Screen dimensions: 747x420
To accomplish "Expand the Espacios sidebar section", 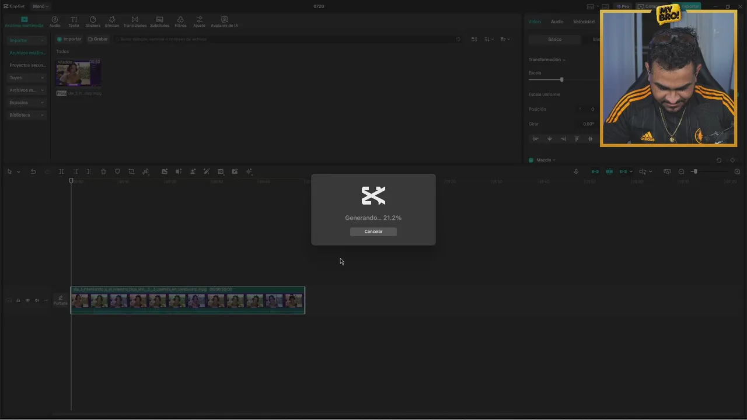I will 26,103.
